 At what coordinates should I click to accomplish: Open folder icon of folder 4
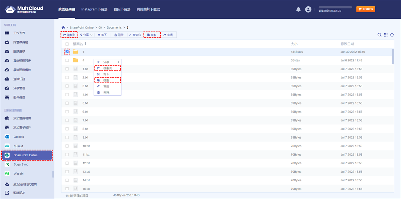click(x=75, y=60)
